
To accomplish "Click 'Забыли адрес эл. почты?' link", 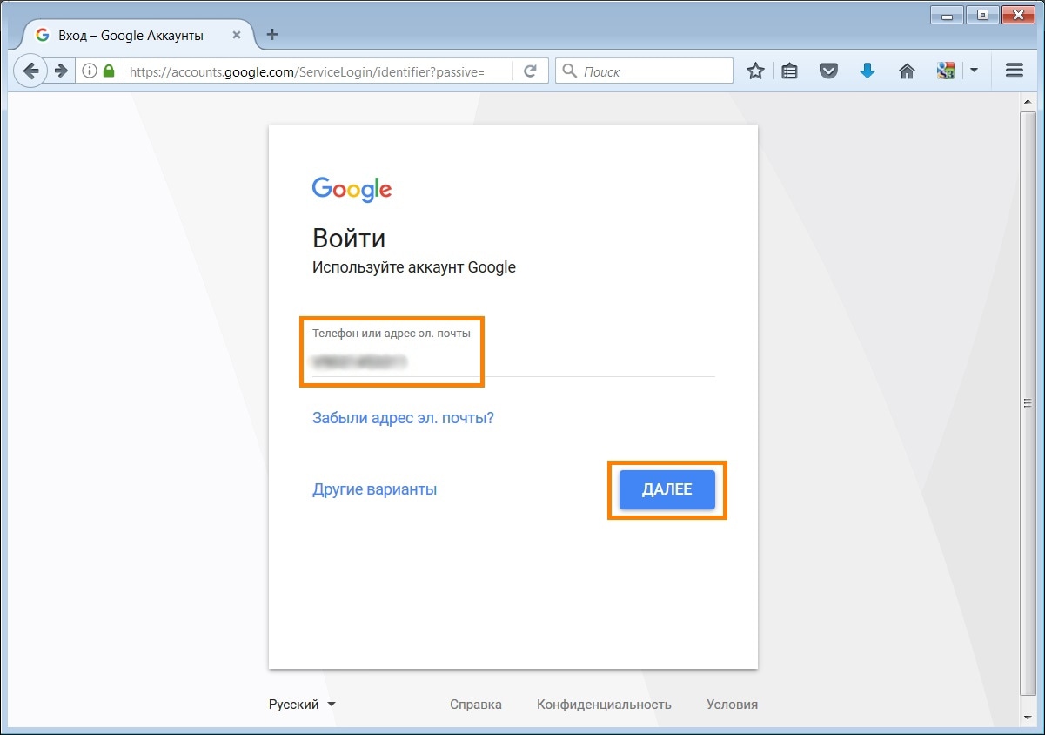I will [403, 418].
